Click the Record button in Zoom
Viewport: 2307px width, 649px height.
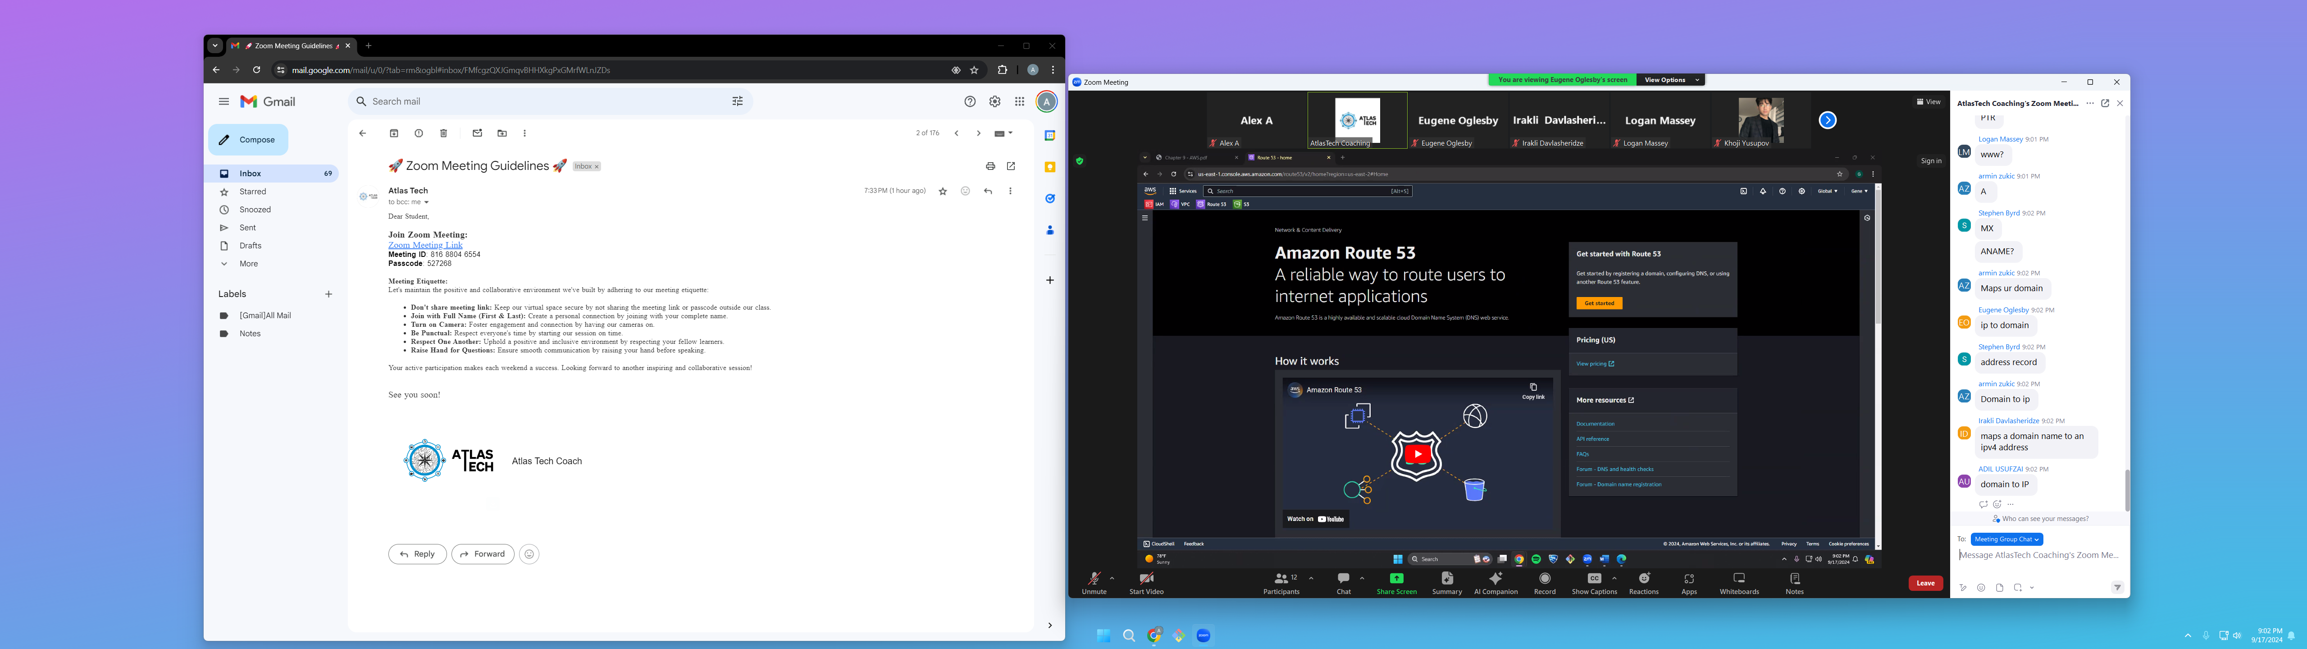[1545, 583]
